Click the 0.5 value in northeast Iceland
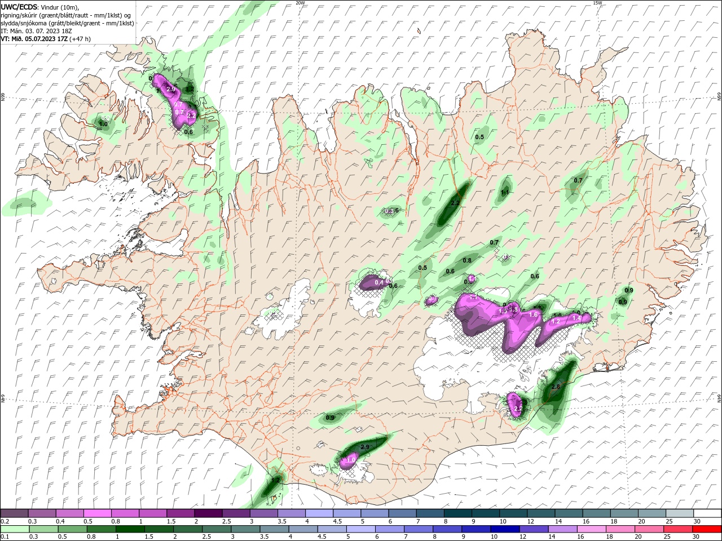This screenshot has width=722, height=541. coord(479,138)
